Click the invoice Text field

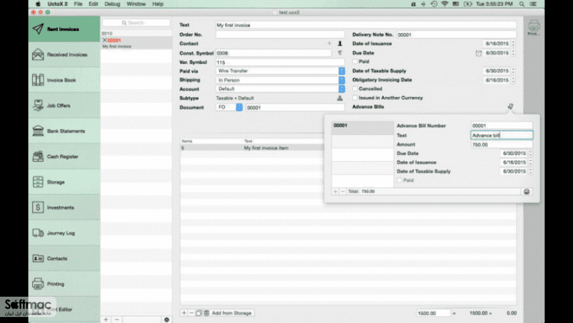(366, 25)
